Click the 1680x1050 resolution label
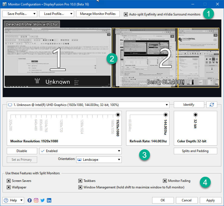The image size is (224, 206). (x=113, y=127)
